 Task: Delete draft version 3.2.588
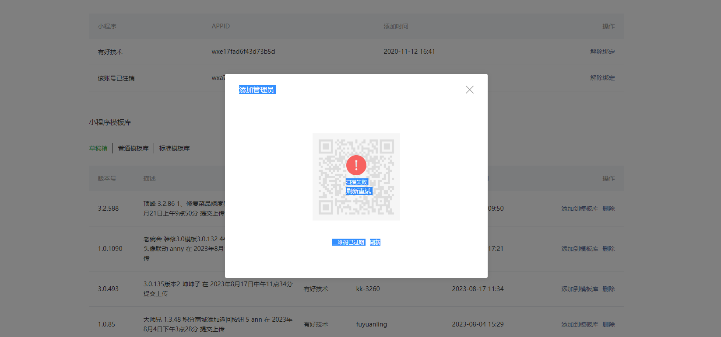pos(608,208)
